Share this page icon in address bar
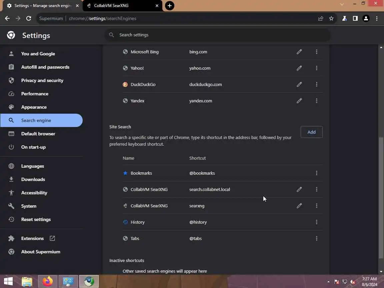This screenshot has width=384, height=288. (320, 18)
